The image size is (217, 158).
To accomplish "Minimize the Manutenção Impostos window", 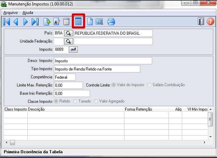I will [x=186, y=3].
